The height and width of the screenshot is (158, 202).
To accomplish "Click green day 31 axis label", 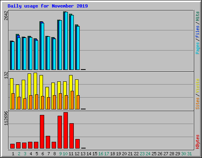I will point(189,154).
